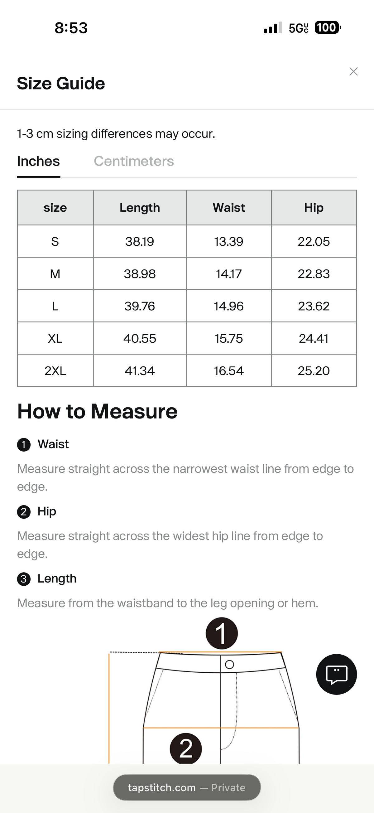This screenshot has width=374, height=813.
Task: Tap the numbered Length bullet icon
Action: coord(24,579)
